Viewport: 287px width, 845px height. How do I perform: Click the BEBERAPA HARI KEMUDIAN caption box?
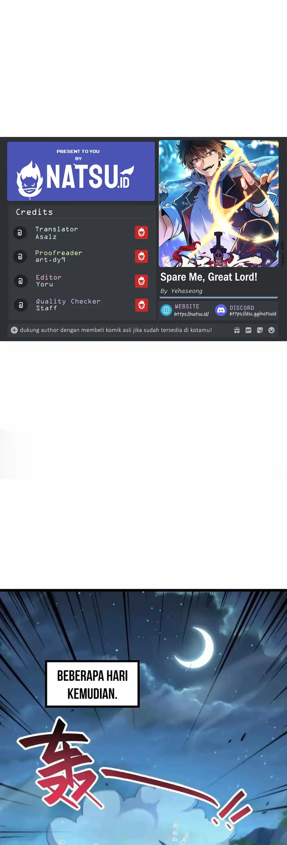tap(92, 684)
